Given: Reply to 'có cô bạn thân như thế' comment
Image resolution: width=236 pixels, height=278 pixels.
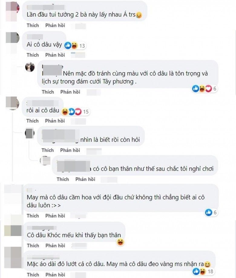Looking at the screenshot, I should tap(85, 179).
